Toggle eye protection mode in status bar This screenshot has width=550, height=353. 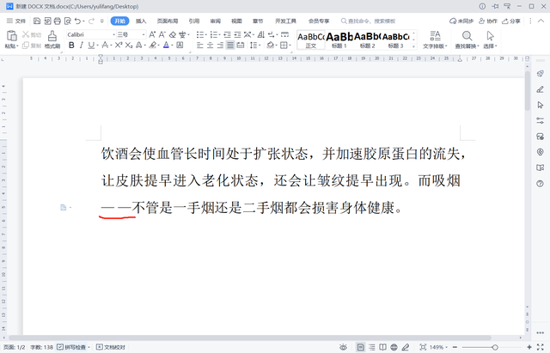tap(343, 347)
